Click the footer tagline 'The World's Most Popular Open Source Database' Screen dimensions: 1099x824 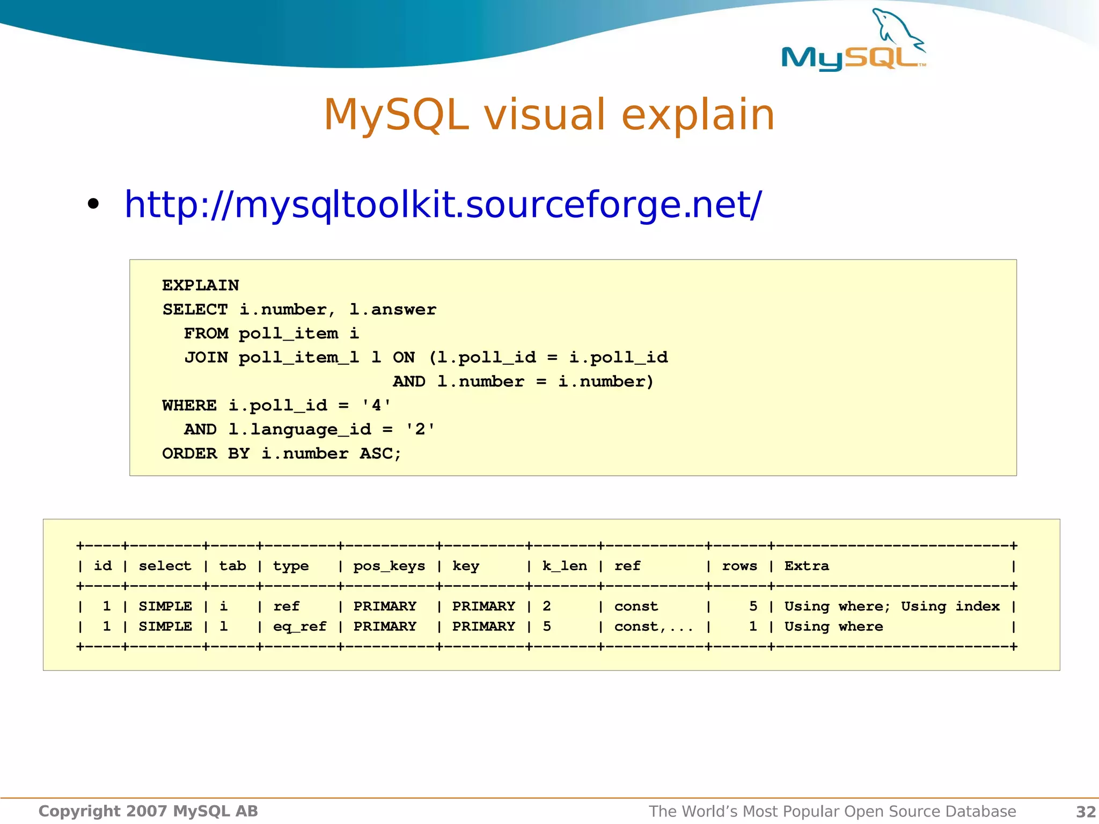click(833, 811)
